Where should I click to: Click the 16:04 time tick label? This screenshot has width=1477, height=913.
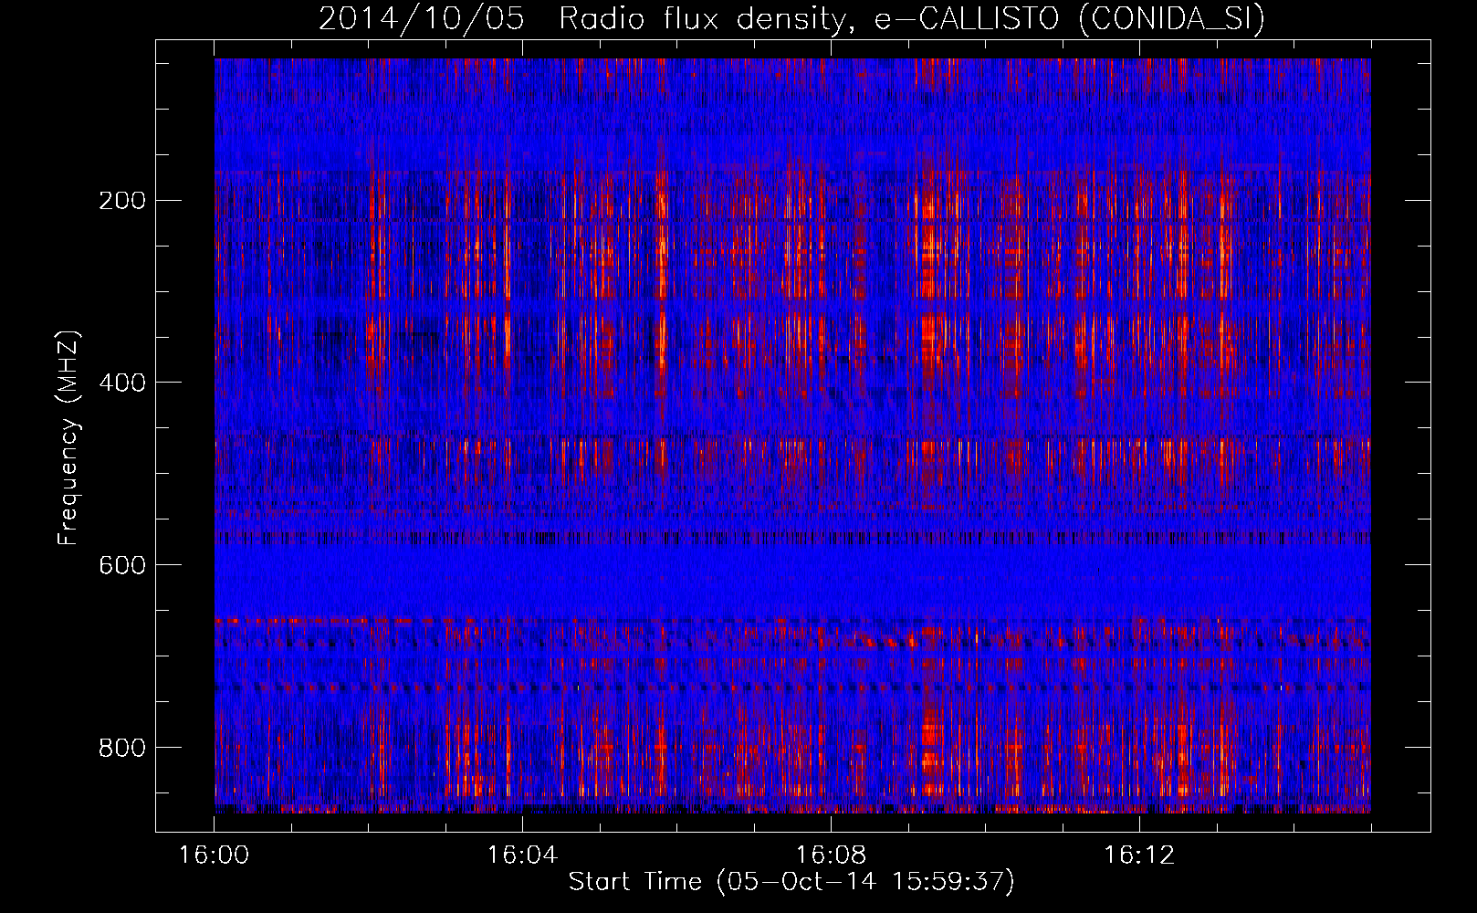click(x=522, y=855)
